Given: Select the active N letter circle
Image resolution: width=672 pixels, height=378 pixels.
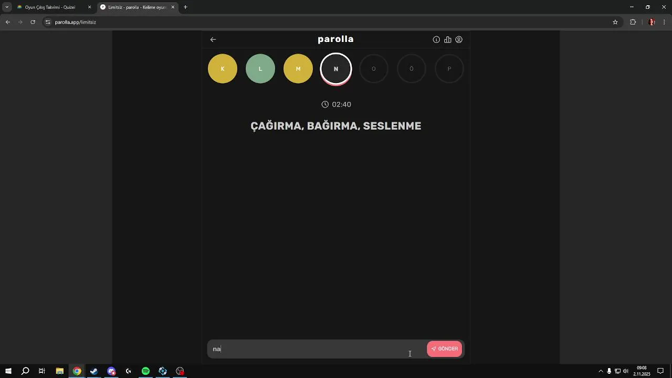Looking at the screenshot, I should coord(336,69).
